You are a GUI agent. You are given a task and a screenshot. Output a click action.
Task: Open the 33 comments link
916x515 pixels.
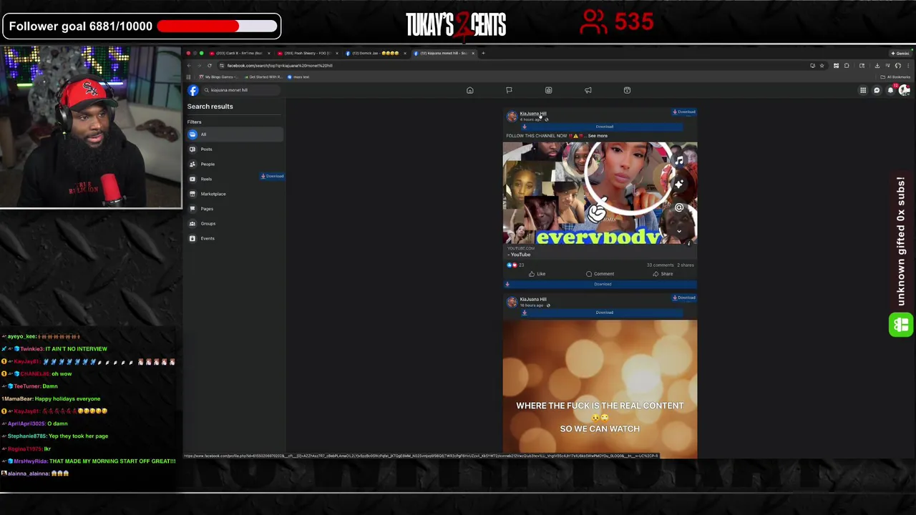(661, 265)
